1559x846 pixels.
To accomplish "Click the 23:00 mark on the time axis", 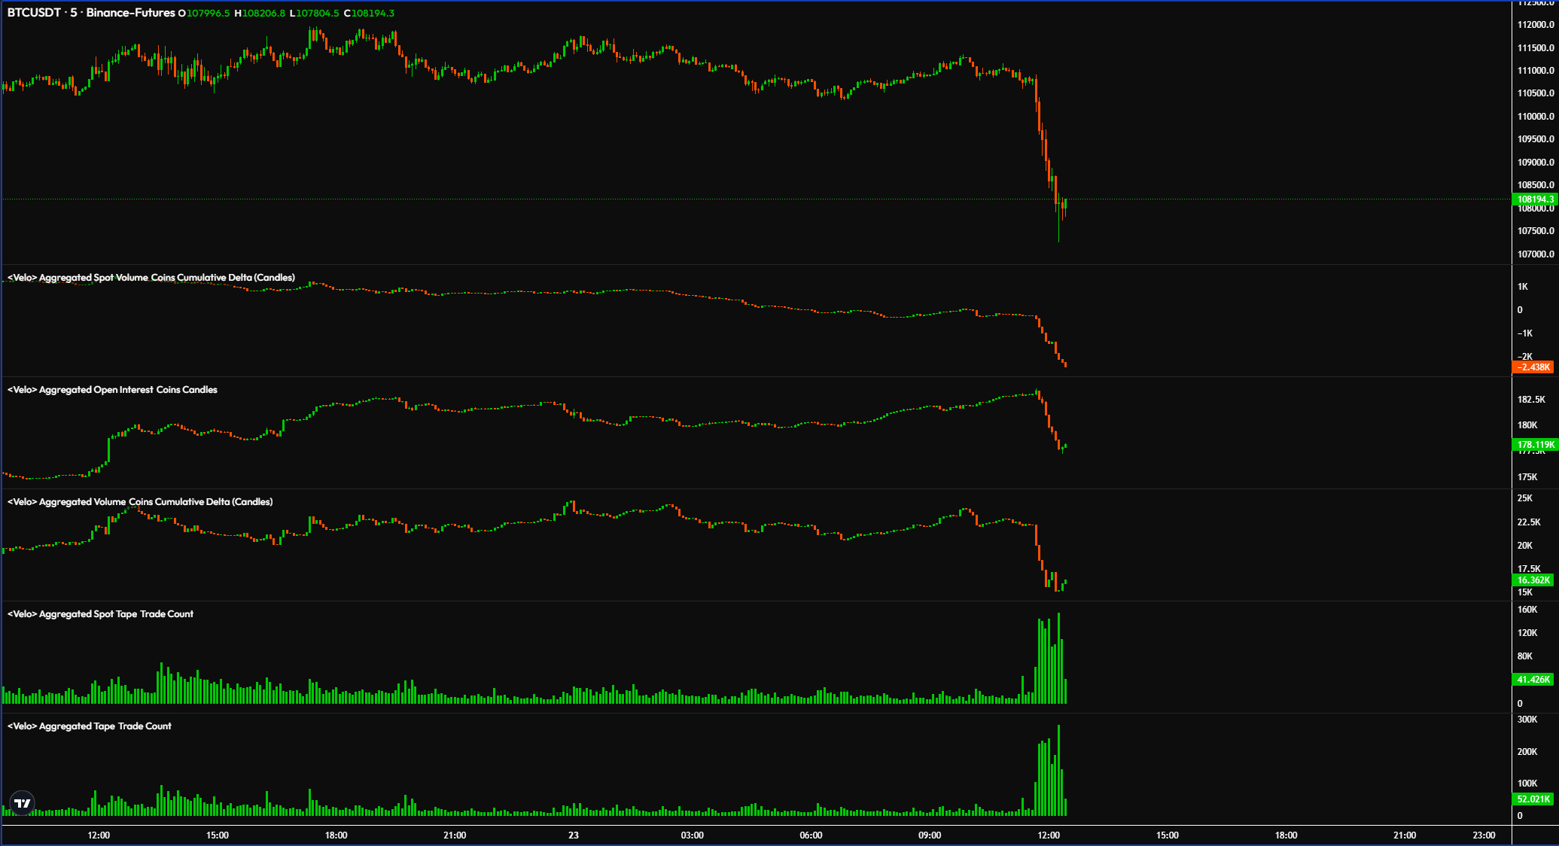I will coord(1484,835).
